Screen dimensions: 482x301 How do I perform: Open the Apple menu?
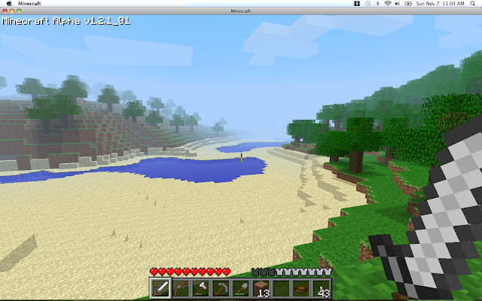(9, 3)
